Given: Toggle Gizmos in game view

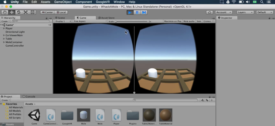Looking at the screenshot, I should 207,21.
